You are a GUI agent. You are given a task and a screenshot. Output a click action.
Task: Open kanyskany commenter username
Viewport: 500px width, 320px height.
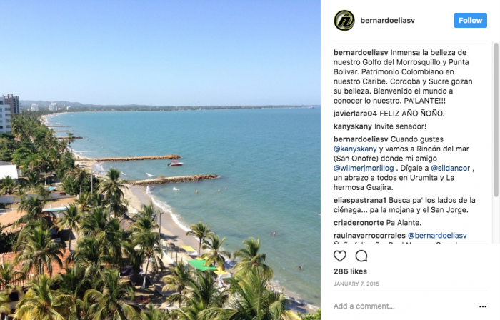coord(353,126)
